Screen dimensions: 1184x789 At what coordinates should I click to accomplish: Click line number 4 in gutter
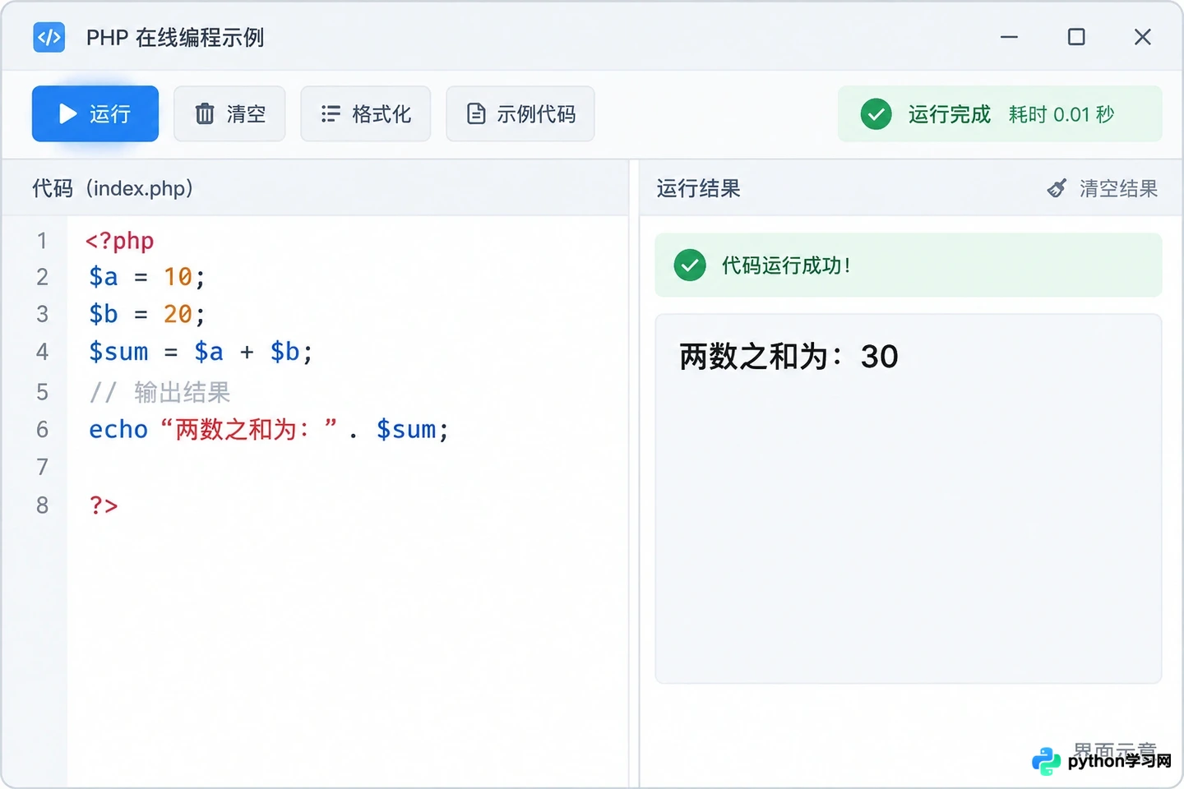(42, 352)
